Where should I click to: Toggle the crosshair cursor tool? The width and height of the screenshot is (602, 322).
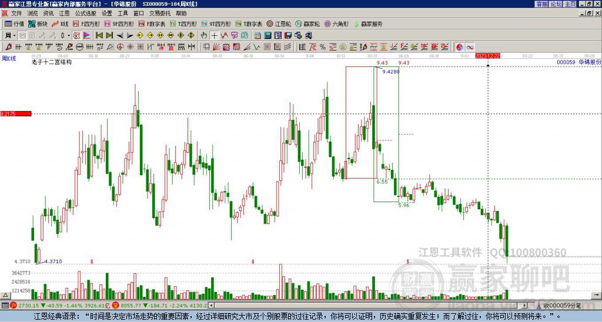pyautogui.click(x=214, y=35)
